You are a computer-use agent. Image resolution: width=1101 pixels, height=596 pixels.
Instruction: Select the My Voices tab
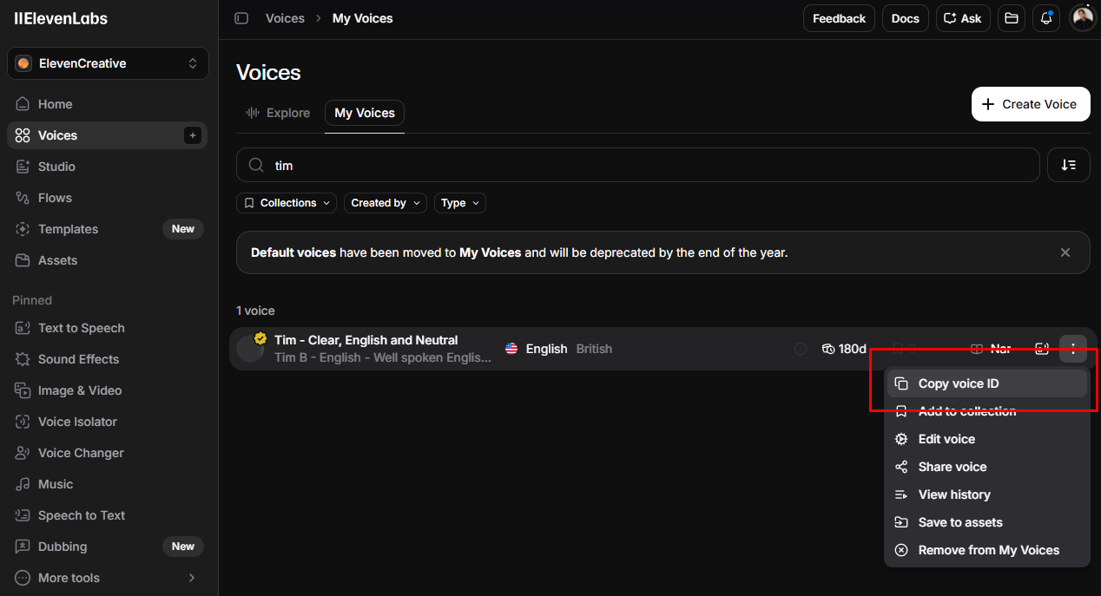tap(365, 113)
